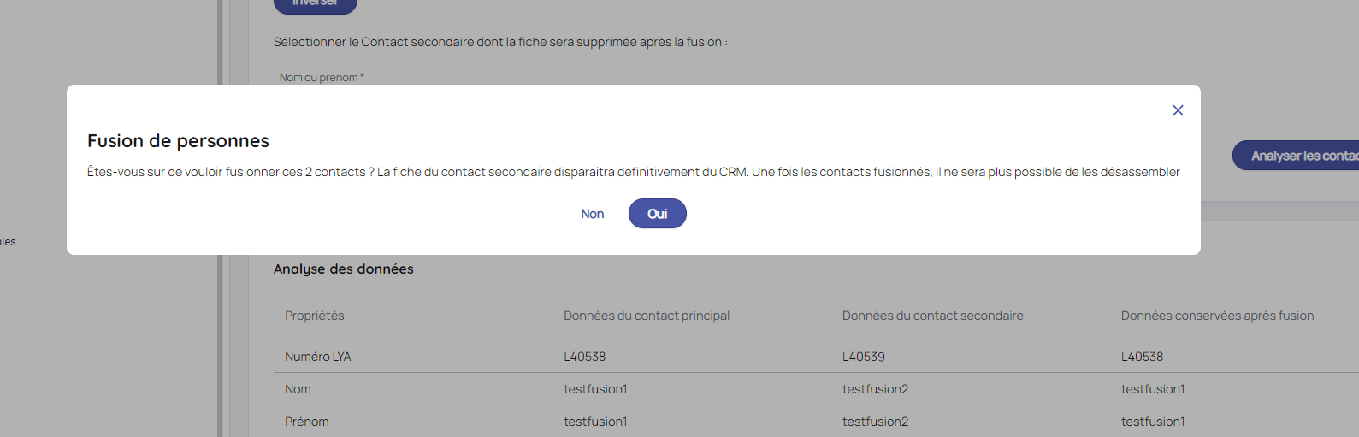Viewport: 1359px width, 437px height.
Task: Click secondary contact number L40539
Action: [x=863, y=357]
